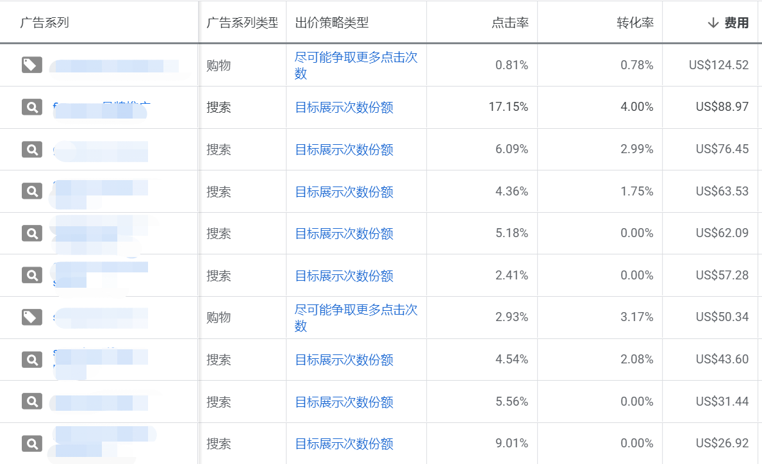Click the search icon beside the US$31.44 campaign

click(x=31, y=401)
